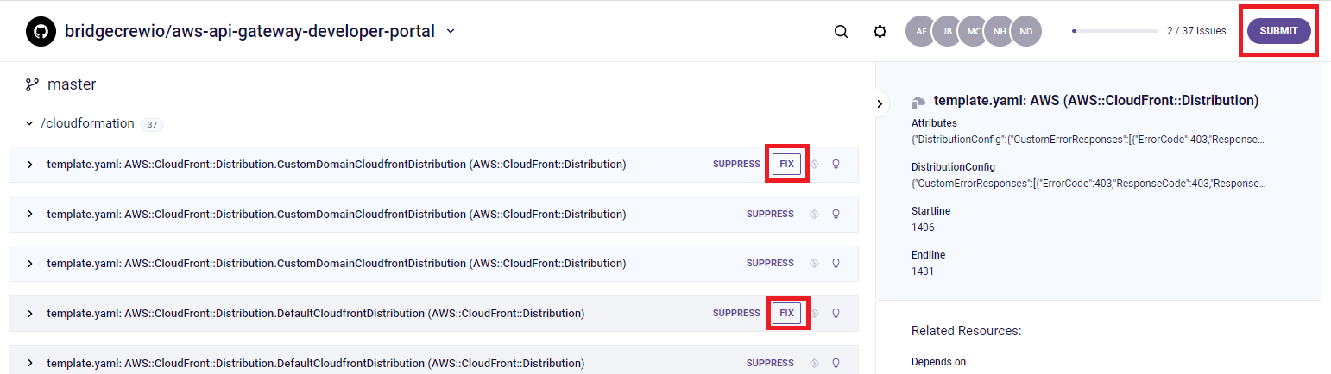Click the Startline value 1406
The image size is (1331, 374).
point(923,228)
